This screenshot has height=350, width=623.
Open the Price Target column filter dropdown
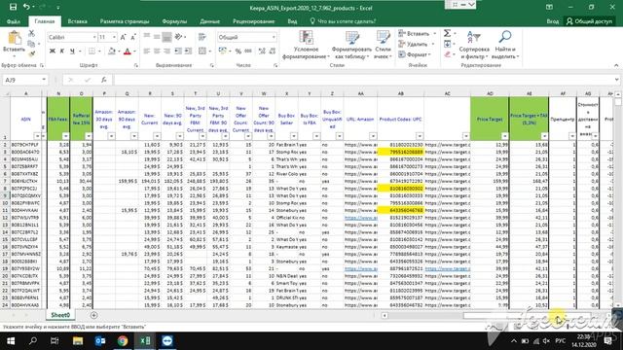point(504,136)
